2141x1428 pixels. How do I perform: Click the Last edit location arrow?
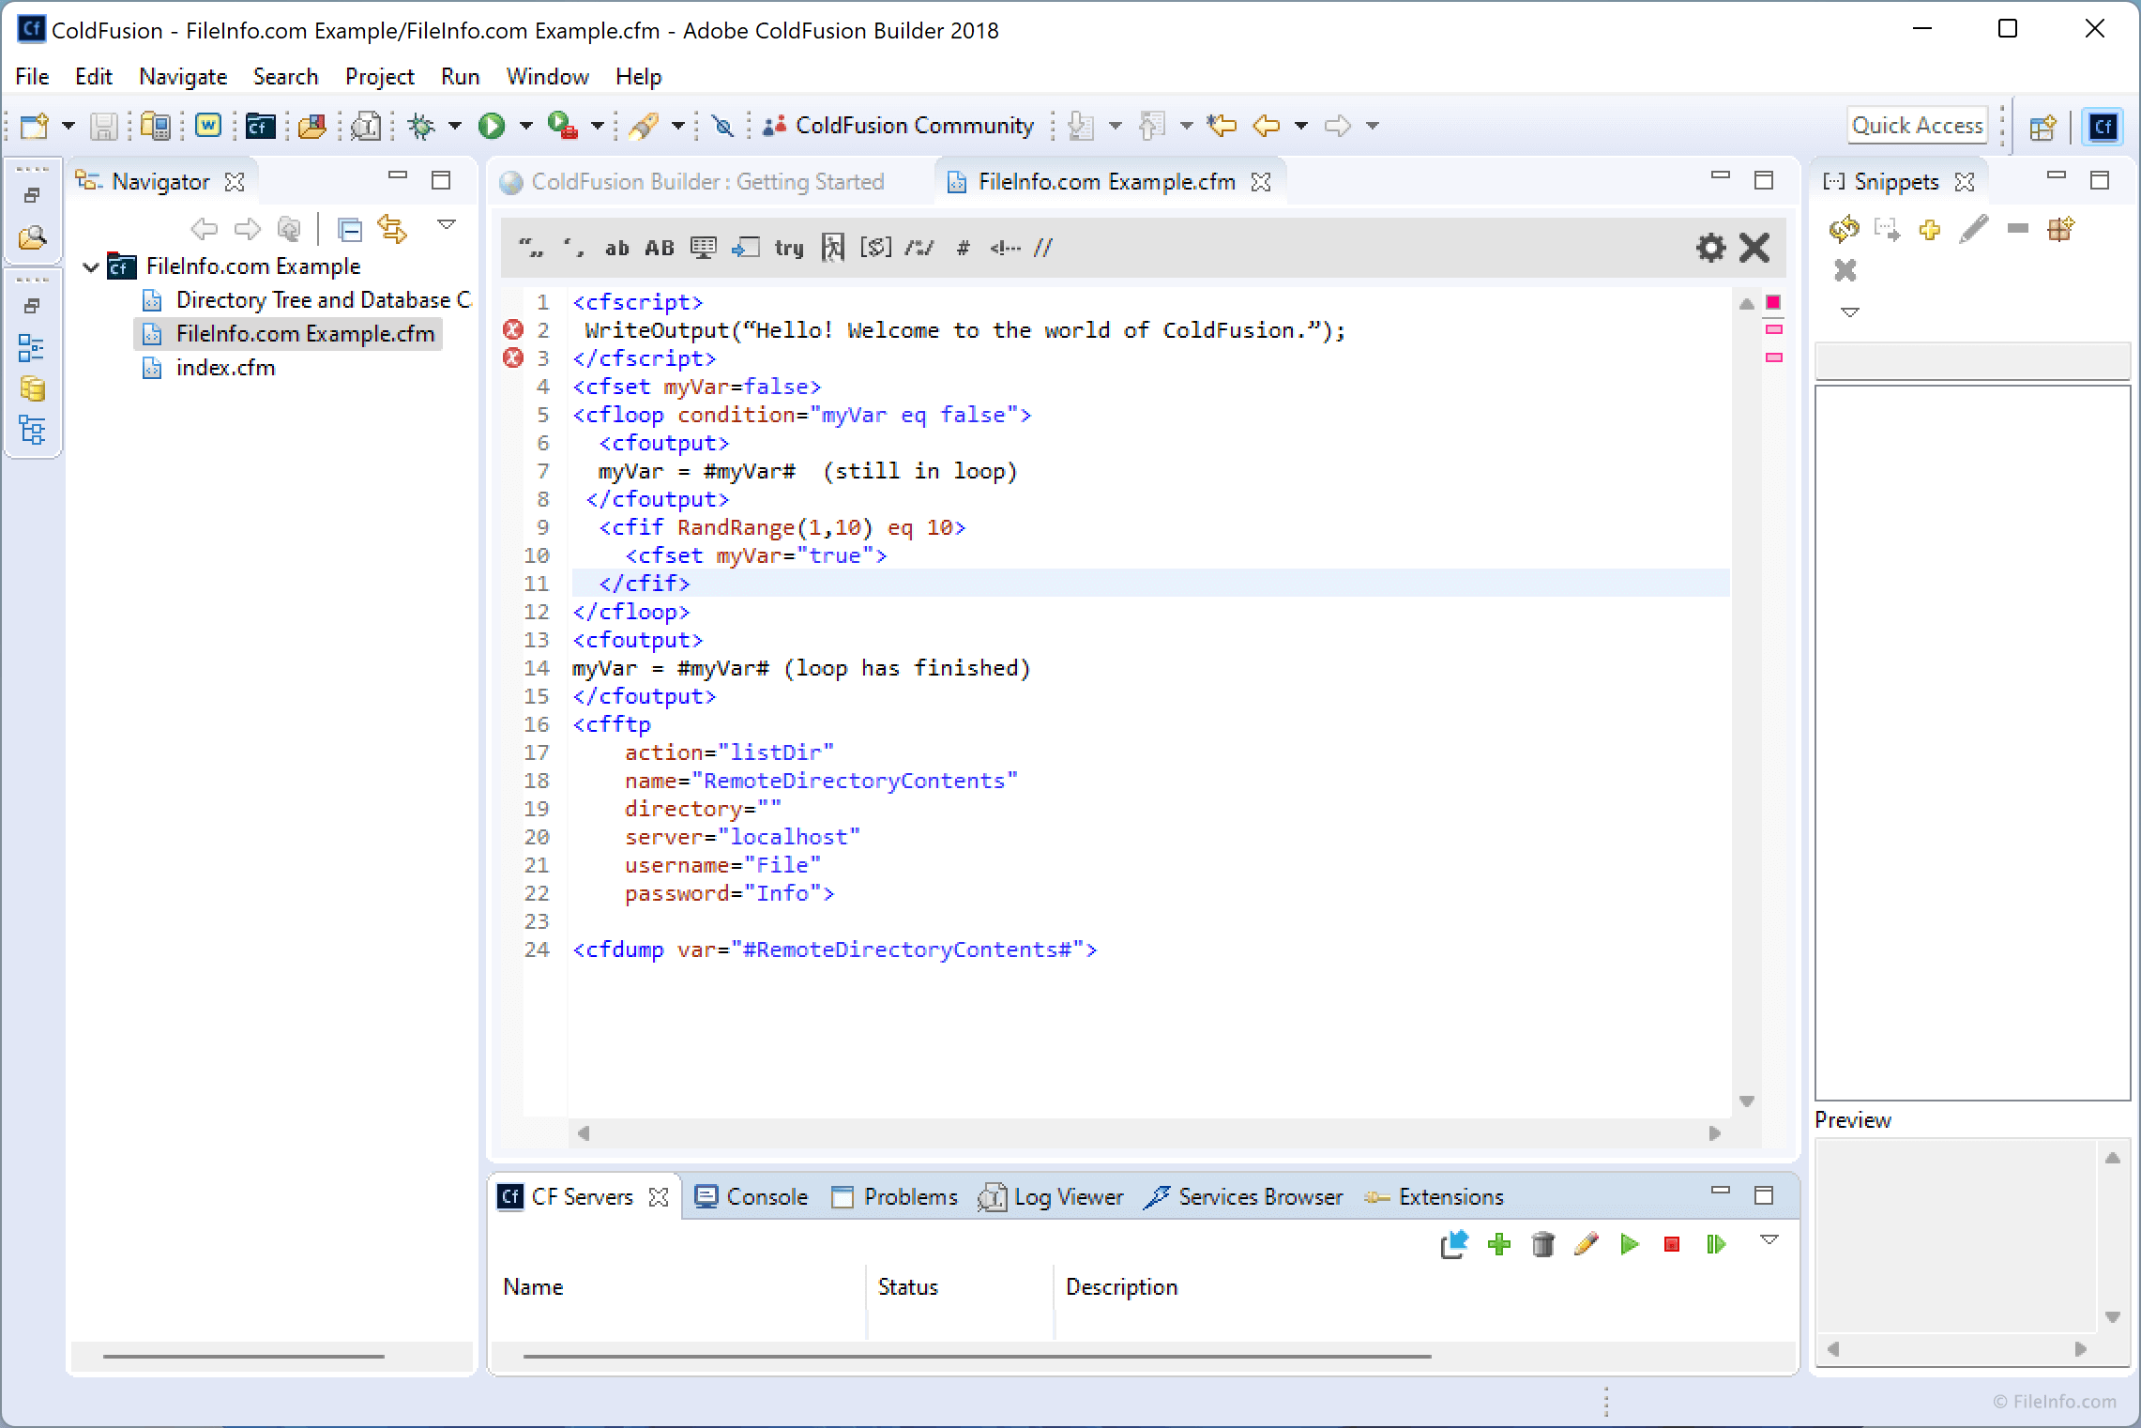1222,126
